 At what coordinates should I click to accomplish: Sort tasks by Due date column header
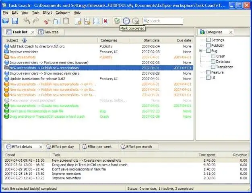tap(184, 40)
